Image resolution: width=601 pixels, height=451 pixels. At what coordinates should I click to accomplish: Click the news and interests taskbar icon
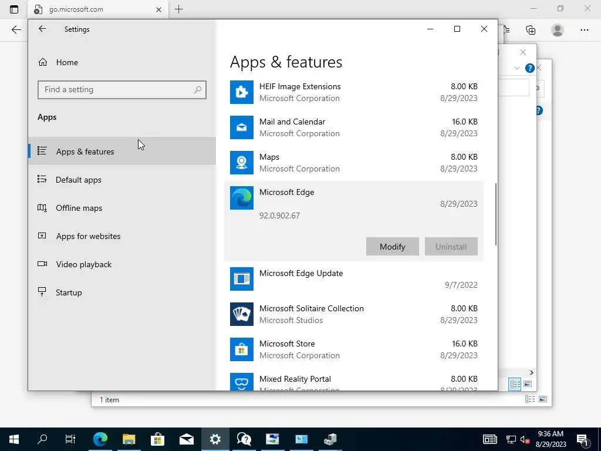(x=490, y=439)
